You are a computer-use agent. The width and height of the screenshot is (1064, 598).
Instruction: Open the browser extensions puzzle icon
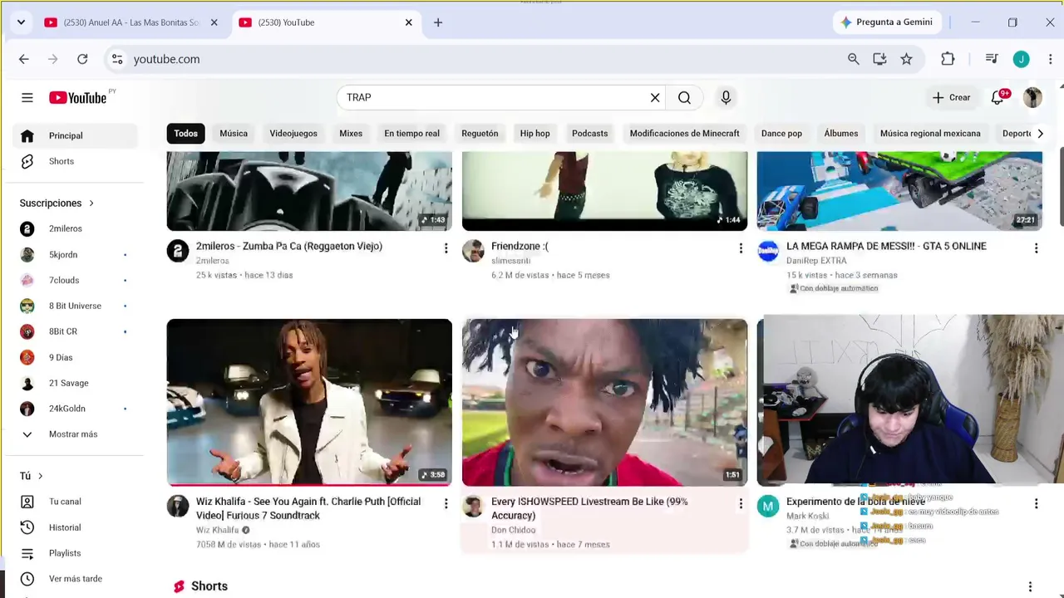click(948, 59)
